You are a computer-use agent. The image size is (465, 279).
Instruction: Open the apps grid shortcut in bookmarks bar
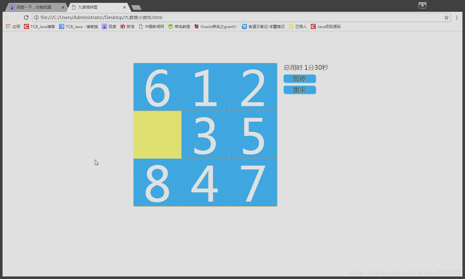click(x=13, y=26)
